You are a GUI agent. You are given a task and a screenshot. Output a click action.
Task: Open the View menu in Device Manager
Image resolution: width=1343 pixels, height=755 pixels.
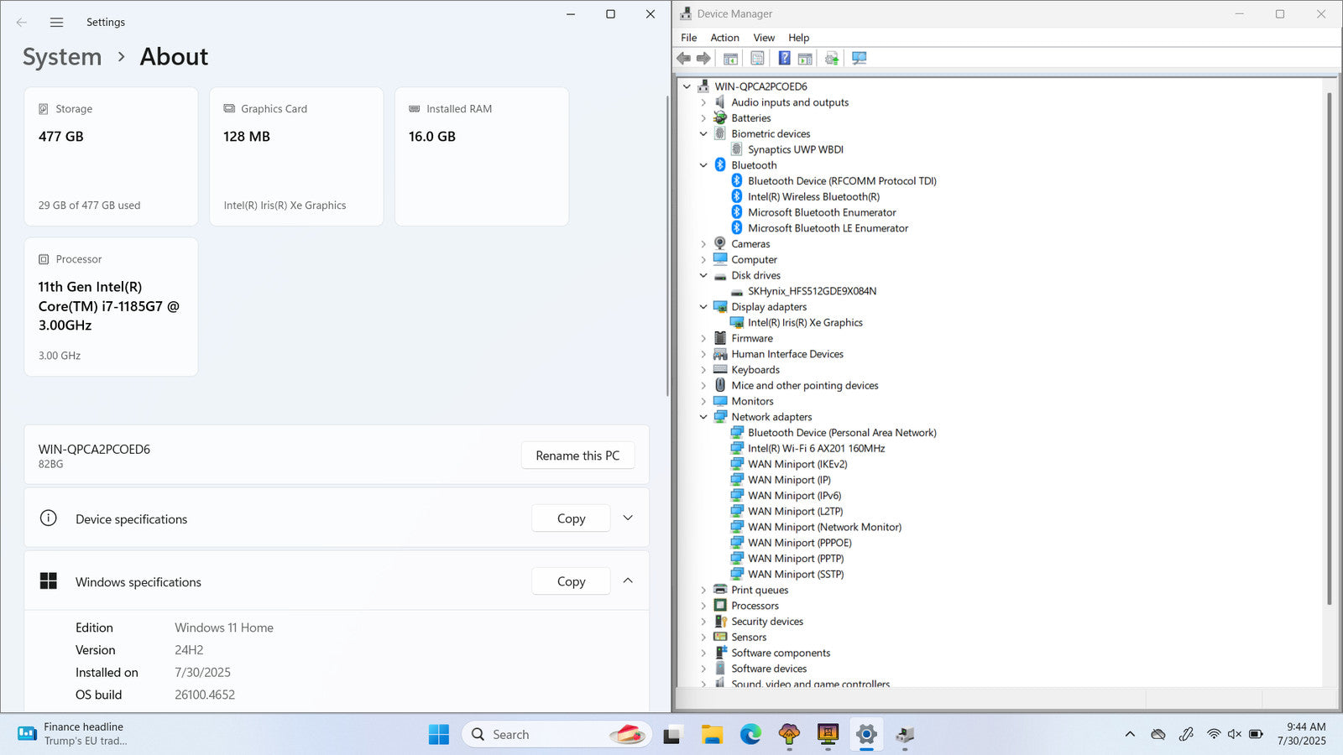point(763,38)
